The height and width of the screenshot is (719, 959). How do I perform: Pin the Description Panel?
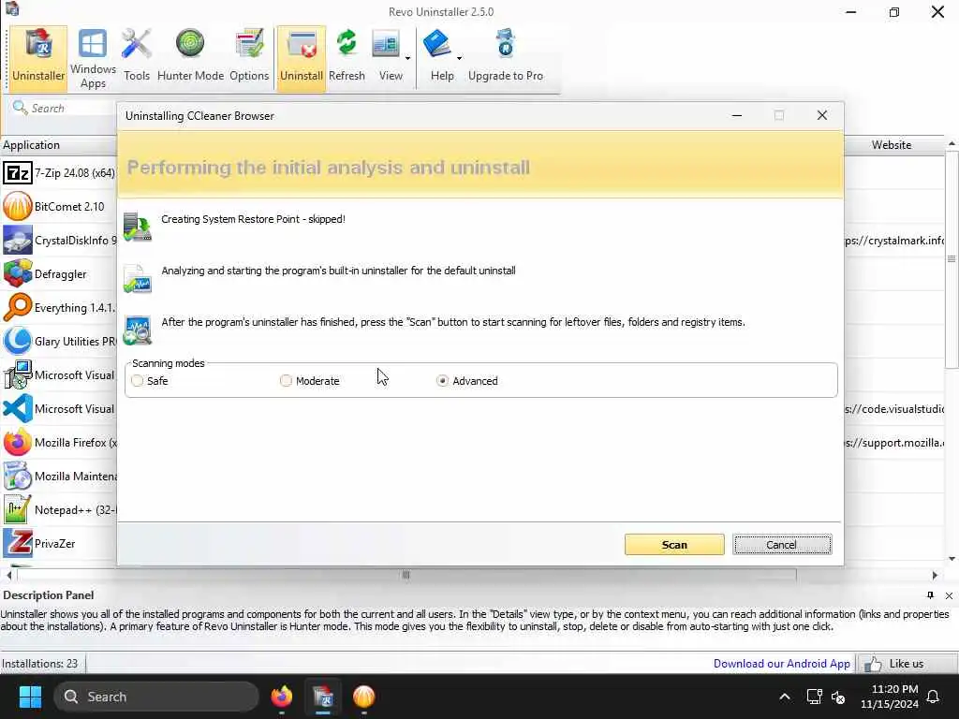click(930, 594)
